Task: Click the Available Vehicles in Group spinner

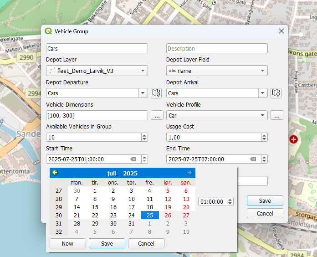Action: pos(94,137)
